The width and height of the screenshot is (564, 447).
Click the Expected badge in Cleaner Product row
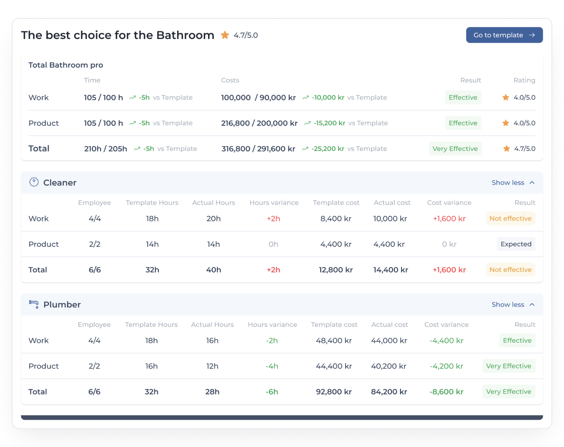516,244
